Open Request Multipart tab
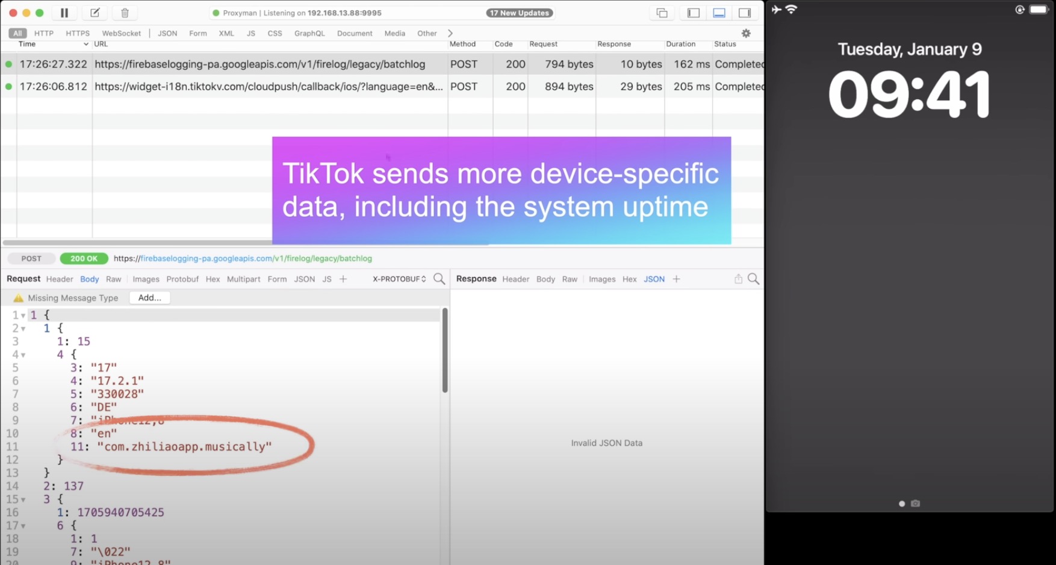Viewport: 1056px width, 565px height. pyautogui.click(x=243, y=279)
